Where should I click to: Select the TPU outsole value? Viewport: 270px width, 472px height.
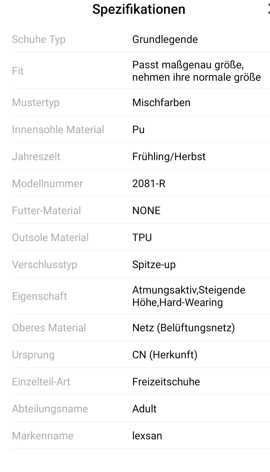142,238
